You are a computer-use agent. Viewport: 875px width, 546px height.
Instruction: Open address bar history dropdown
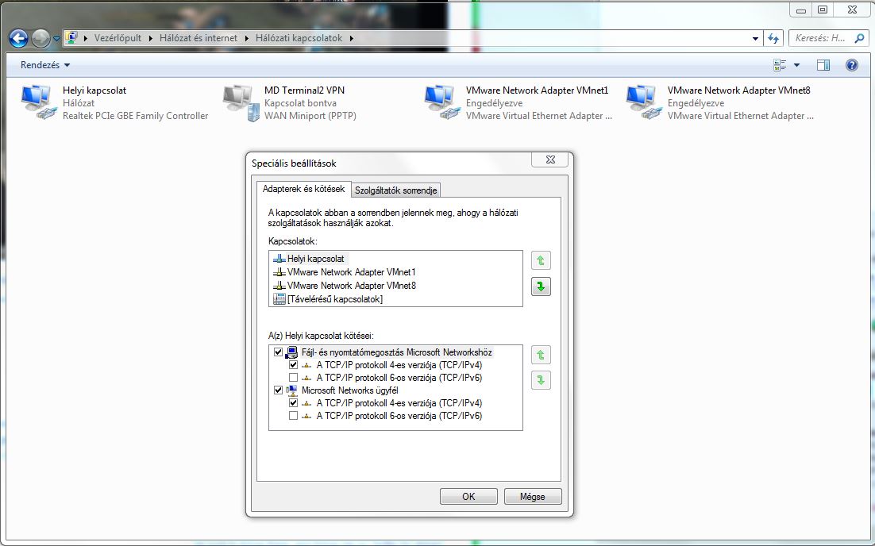[x=755, y=38]
